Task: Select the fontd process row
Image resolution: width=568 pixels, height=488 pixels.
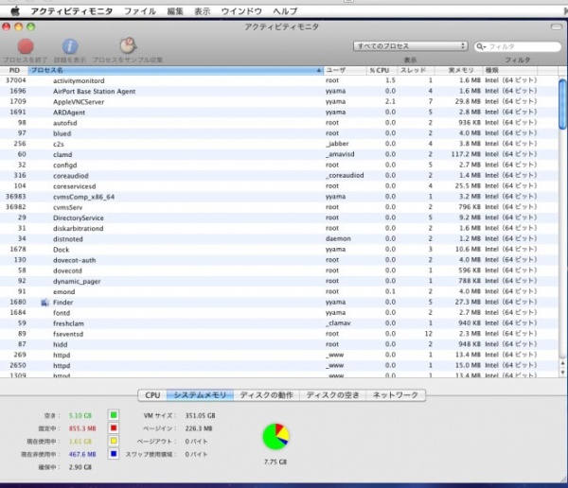Action: (x=279, y=313)
